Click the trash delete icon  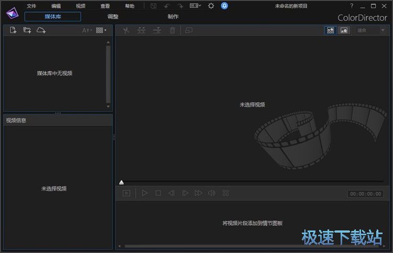point(172,30)
